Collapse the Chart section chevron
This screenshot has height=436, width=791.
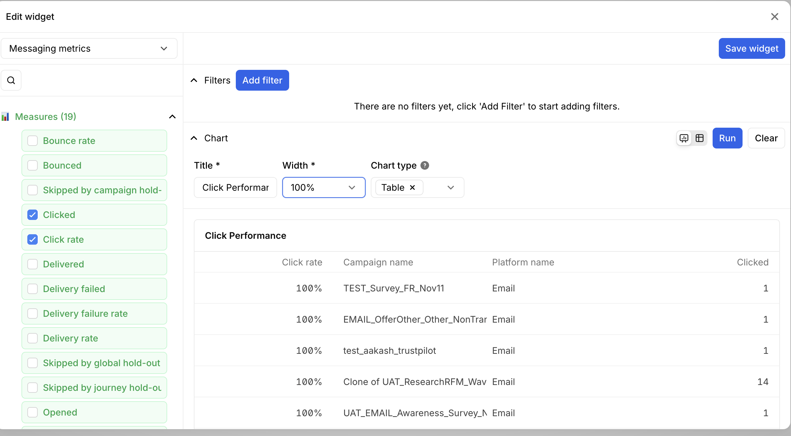pos(194,138)
